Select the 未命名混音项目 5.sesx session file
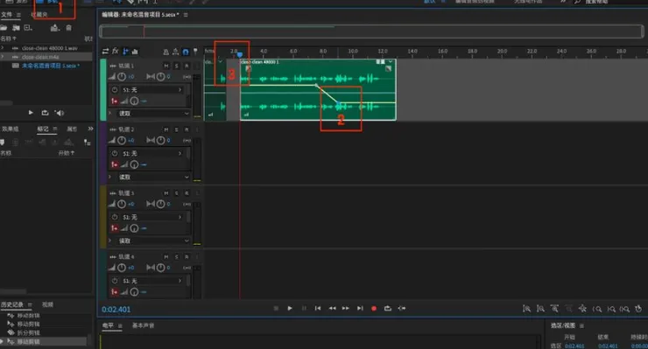 [50, 66]
